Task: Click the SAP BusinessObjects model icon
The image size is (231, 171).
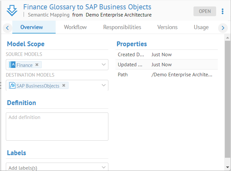Action: coord(13,86)
